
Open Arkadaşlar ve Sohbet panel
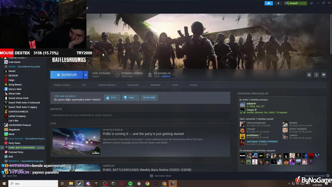coord(317,176)
